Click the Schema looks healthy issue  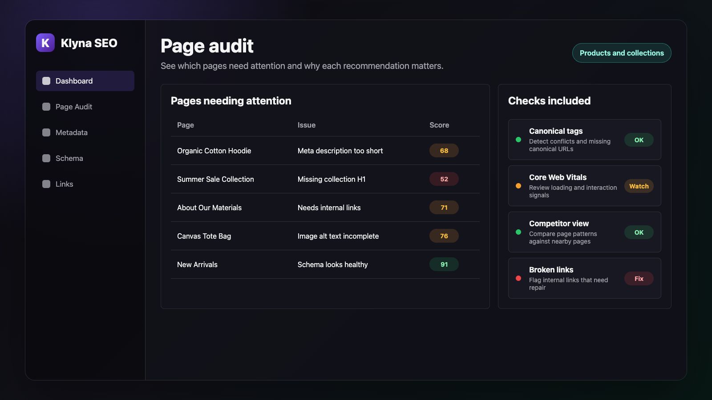(x=333, y=264)
